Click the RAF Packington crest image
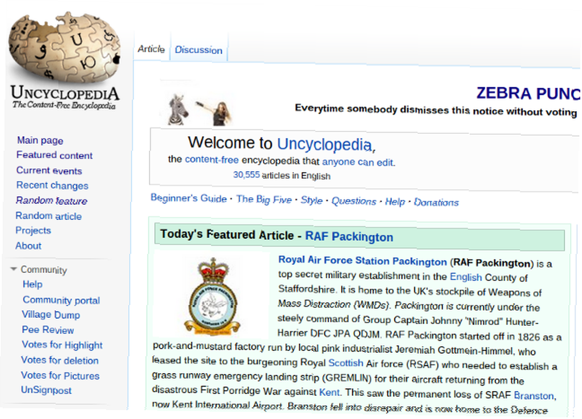Viewport: 582px width, 419px height. (212, 296)
